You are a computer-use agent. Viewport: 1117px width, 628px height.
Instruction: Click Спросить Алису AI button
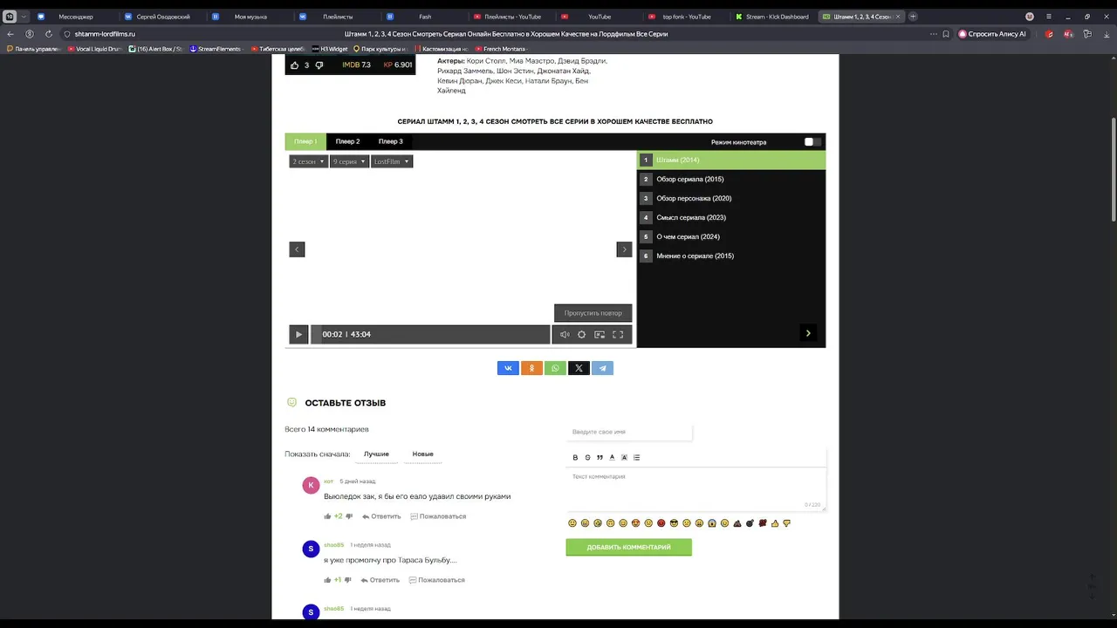coord(993,34)
